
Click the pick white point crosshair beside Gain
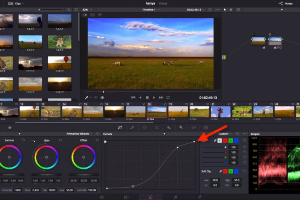33,141
